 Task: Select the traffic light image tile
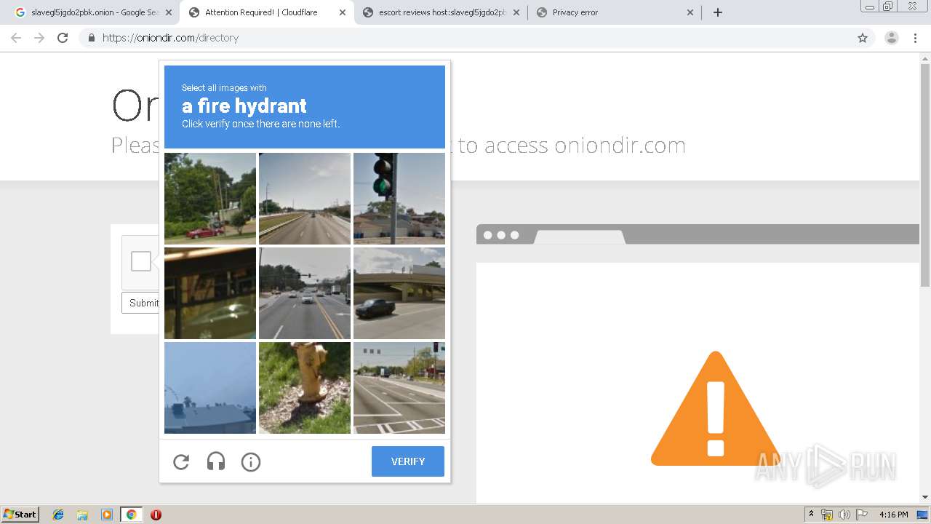(399, 198)
